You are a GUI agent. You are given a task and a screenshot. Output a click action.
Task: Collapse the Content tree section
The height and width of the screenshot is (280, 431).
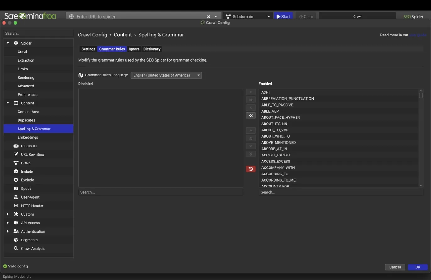(x=8, y=103)
